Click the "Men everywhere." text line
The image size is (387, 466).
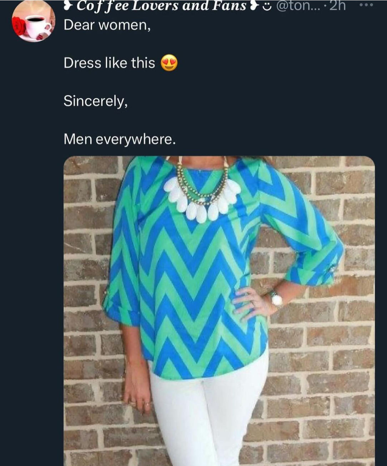120,139
